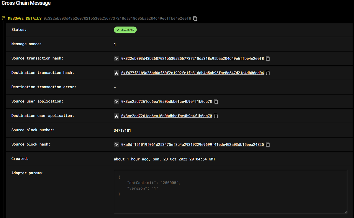Grab the Adapter params textarea resize handle
Viewport: 354px width, 218px height.
click(x=345, y=212)
